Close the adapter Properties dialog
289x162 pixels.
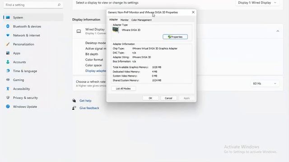193,12
